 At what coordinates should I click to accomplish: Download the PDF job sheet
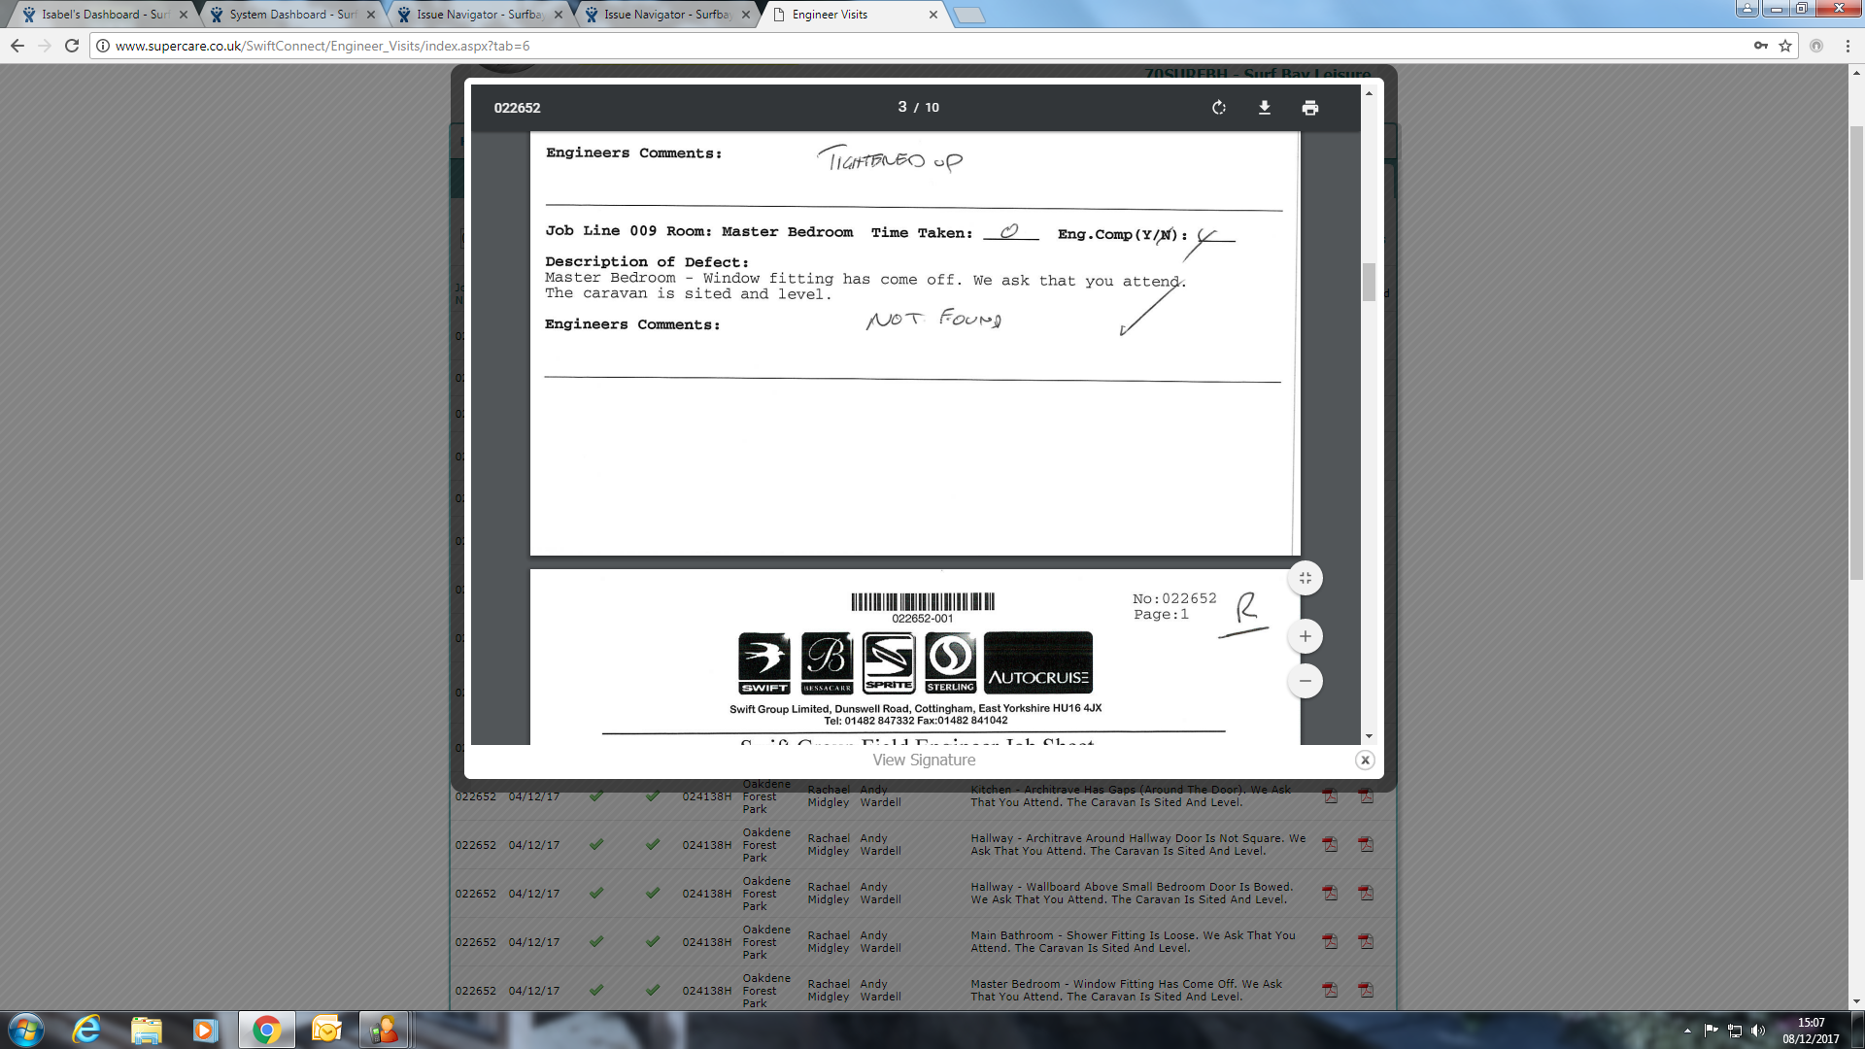pyautogui.click(x=1264, y=108)
